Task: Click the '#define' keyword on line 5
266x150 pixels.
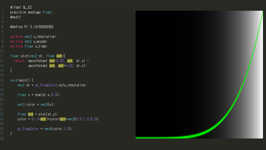Action: pyautogui.click(x=17, y=27)
